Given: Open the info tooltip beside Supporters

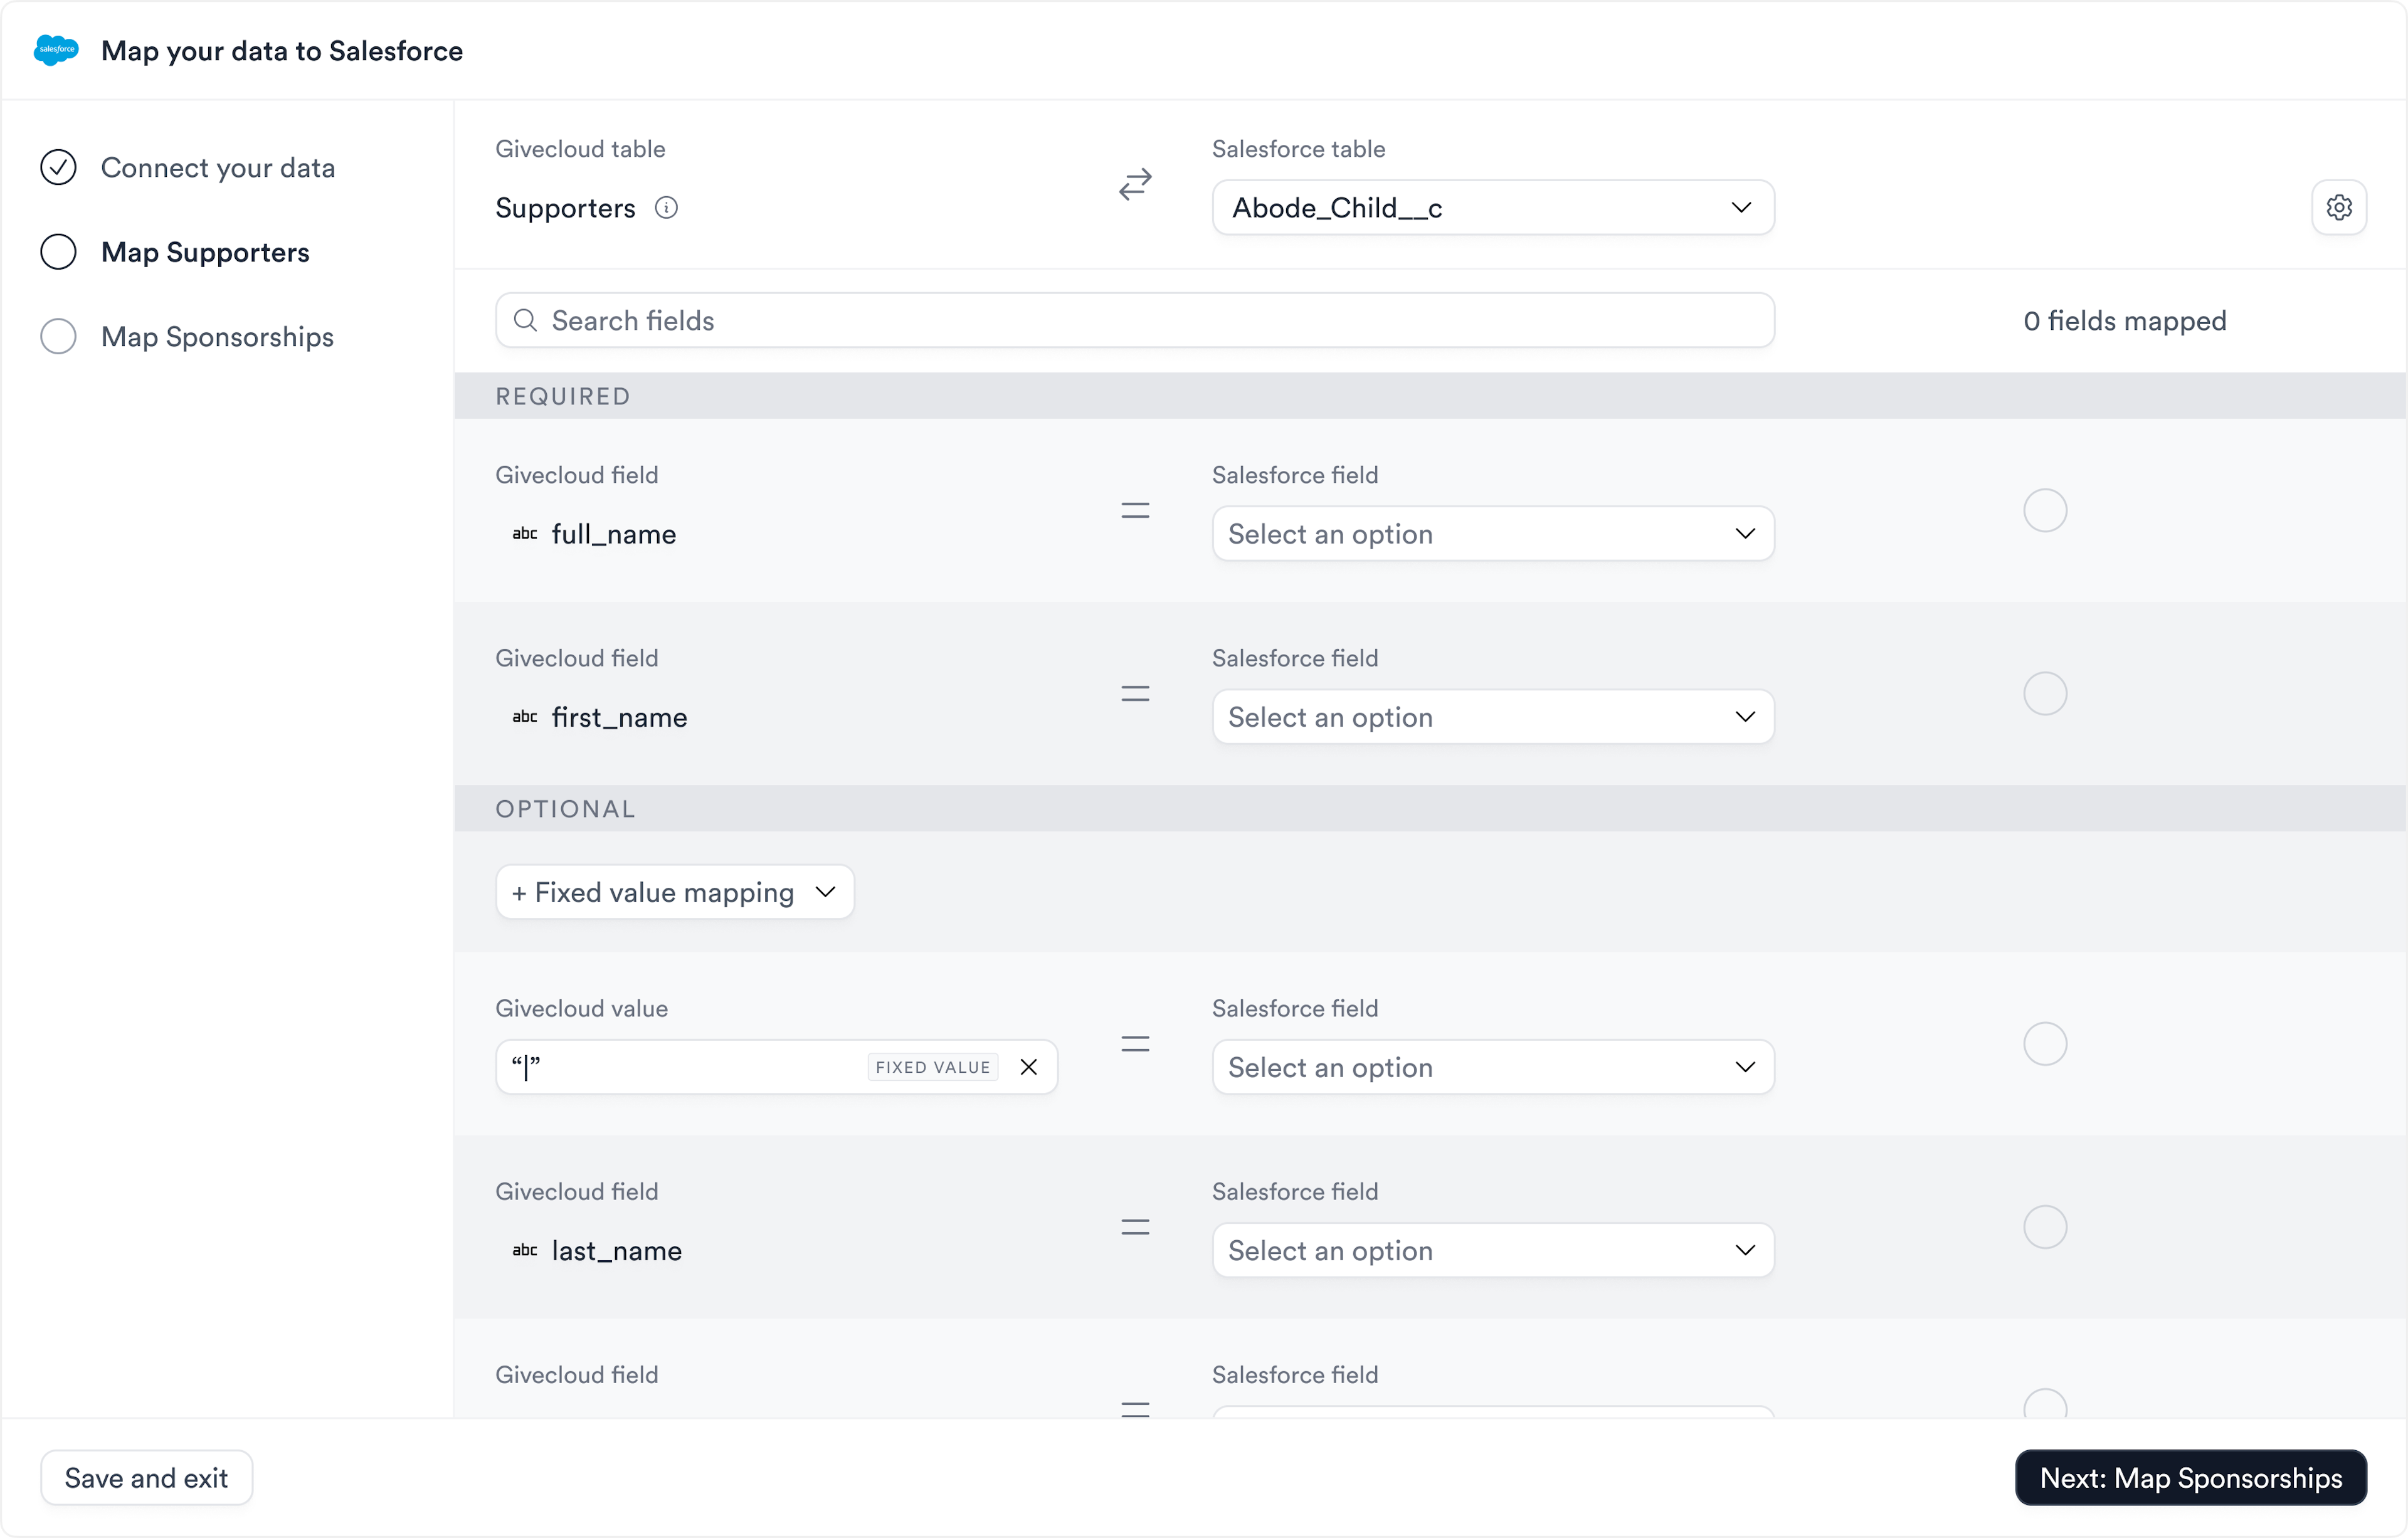Looking at the screenshot, I should 668,207.
